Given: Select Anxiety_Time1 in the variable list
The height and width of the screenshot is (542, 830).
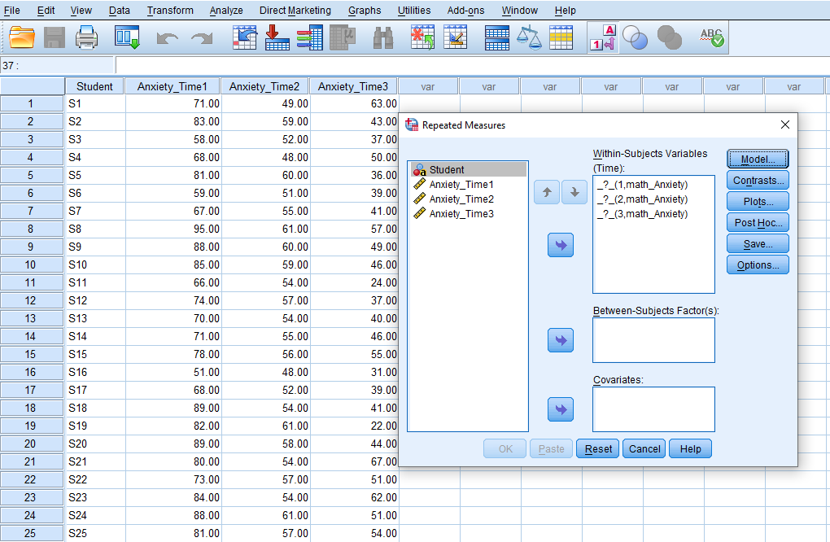Looking at the screenshot, I should tap(469, 184).
